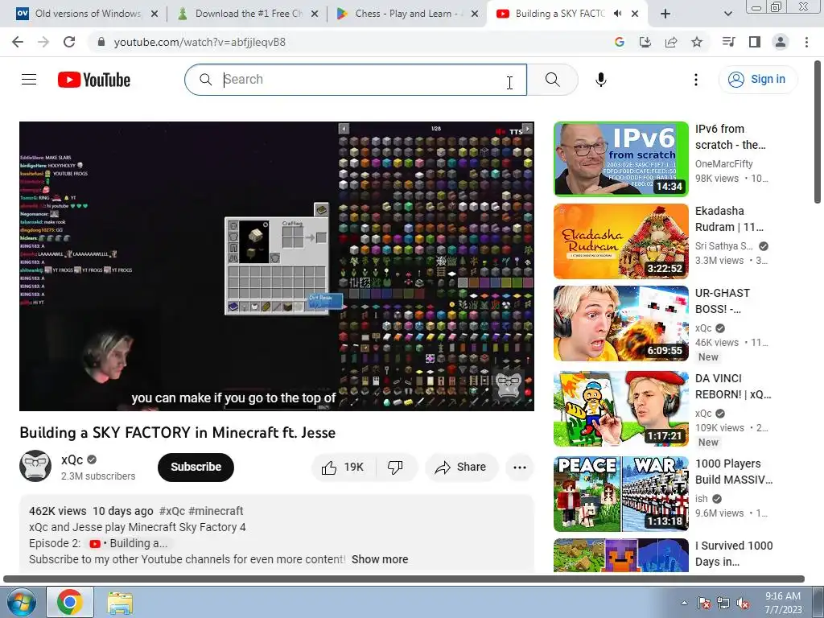Toggle the Chrome side panel icon
This screenshot has width=824, height=618.
coord(755,42)
